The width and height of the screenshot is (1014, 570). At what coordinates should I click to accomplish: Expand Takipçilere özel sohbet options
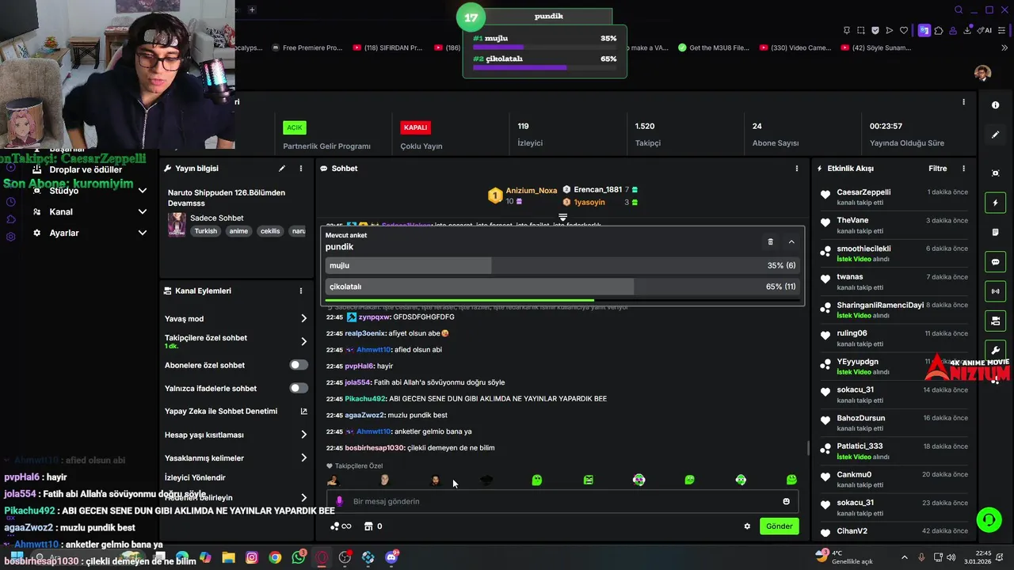click(x=303, y=341)
